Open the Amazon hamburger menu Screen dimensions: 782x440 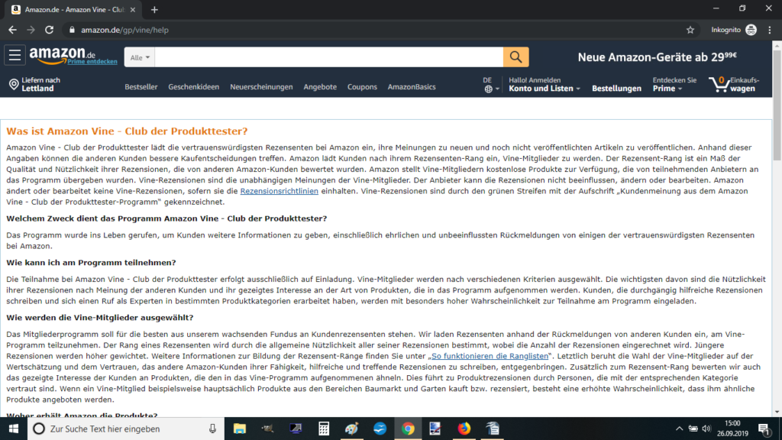coord(15,55)
